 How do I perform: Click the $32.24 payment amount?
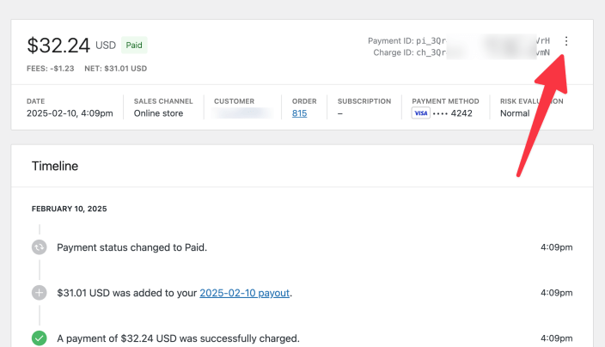[x=58, y=45]
